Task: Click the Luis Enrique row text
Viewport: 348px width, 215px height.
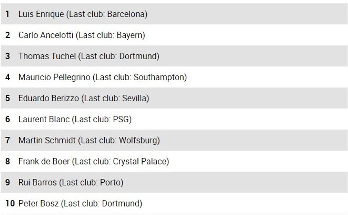Action: click(83, 14)
